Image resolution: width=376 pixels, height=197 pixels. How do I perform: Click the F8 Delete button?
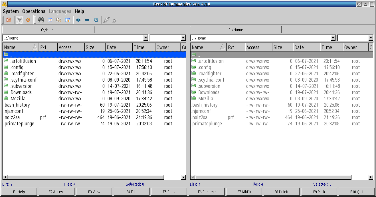pos(282,192)
